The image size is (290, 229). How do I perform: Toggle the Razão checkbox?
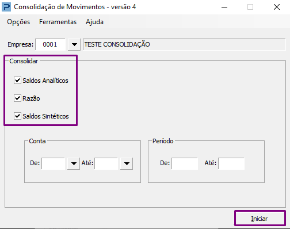tap(17, 98)
